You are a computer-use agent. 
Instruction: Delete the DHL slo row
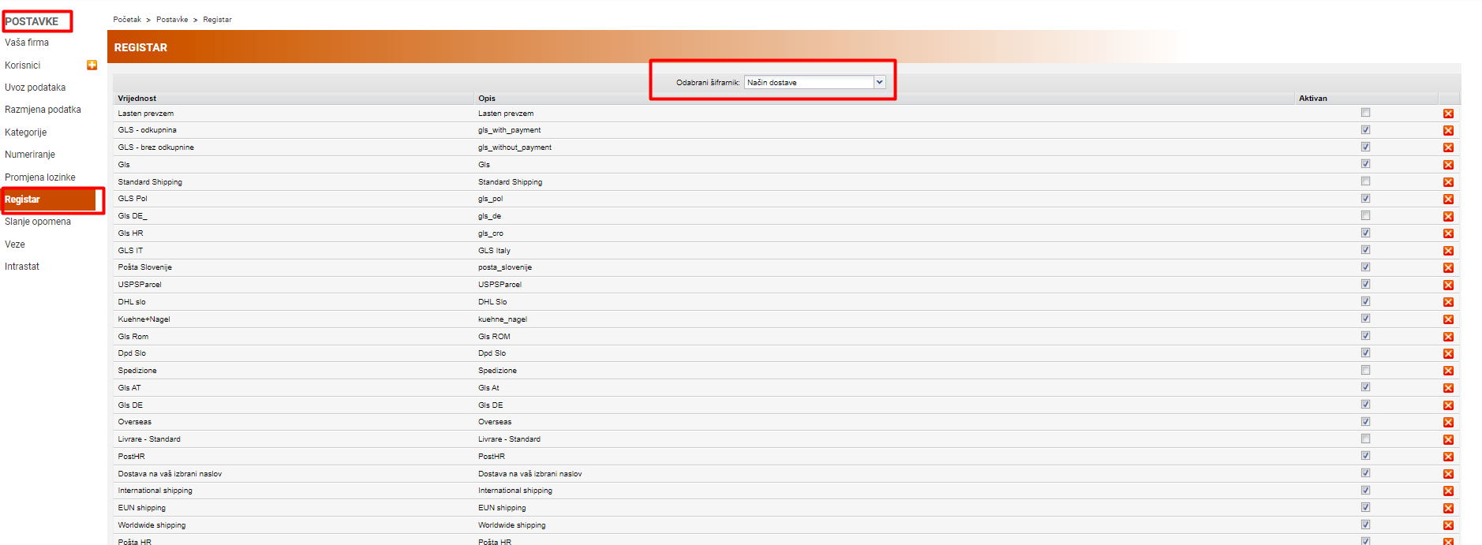[1448, 302]
